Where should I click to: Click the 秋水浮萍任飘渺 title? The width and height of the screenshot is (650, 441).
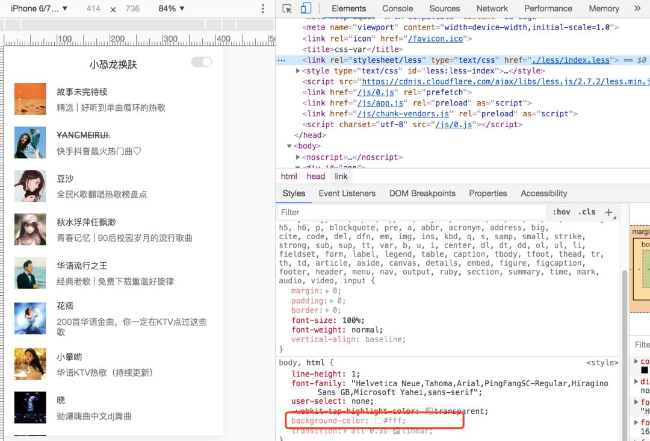point(86,222)
